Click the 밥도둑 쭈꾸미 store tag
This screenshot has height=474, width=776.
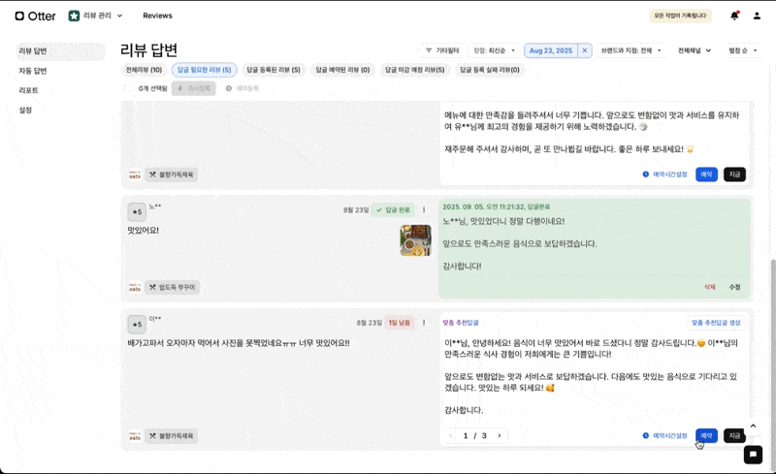173,287
